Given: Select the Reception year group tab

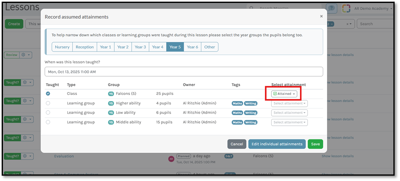Looking at the screenshot, I should tap(85, 47).
